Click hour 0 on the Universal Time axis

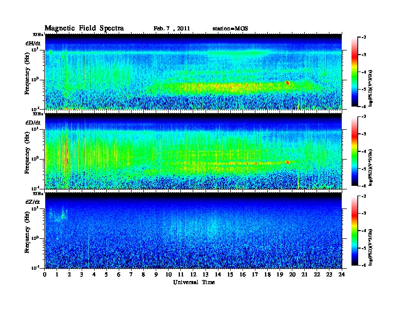[x=45, y=274]
